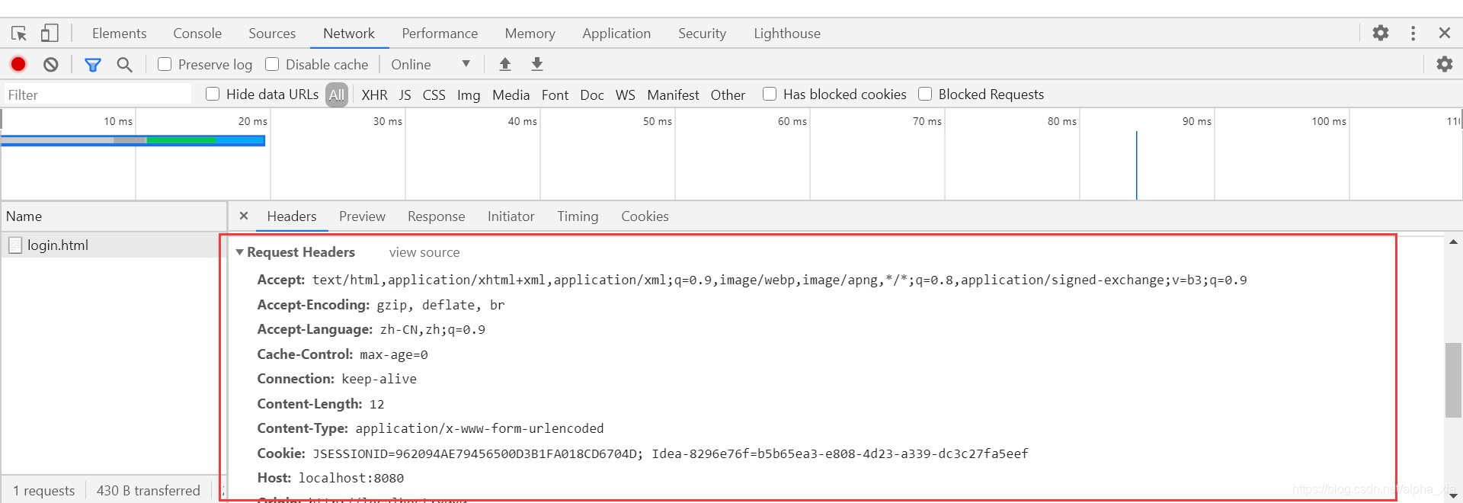The height and width of the screenshot is (503, 1463).
Task: Import HAR file with upload arrow
Action: tap(505, 64)
